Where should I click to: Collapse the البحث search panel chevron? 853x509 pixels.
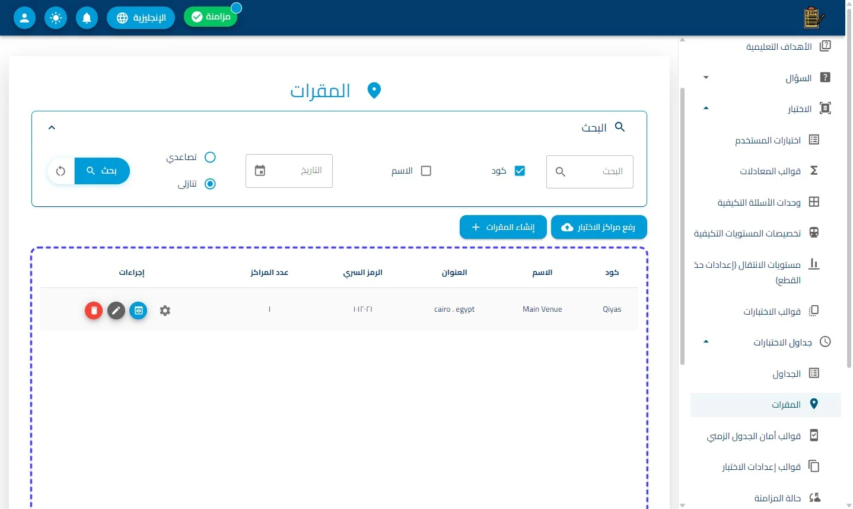coord(52,127)
